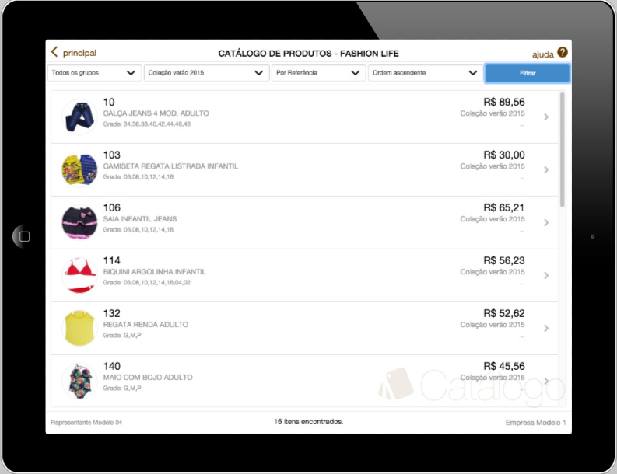The image size is (617, 474).
Task: Go back via the principal link
Action: coord(79,53)
